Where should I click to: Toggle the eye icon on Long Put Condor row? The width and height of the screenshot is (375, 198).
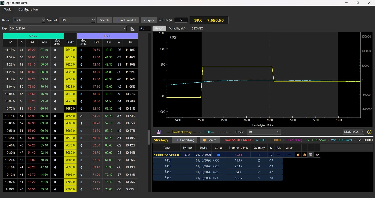(317, 155)
